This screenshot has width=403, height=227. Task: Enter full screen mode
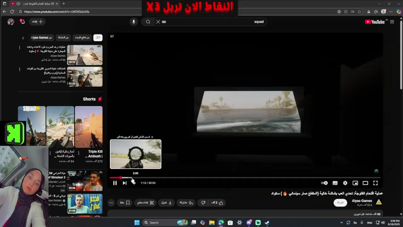click(375, 183)
